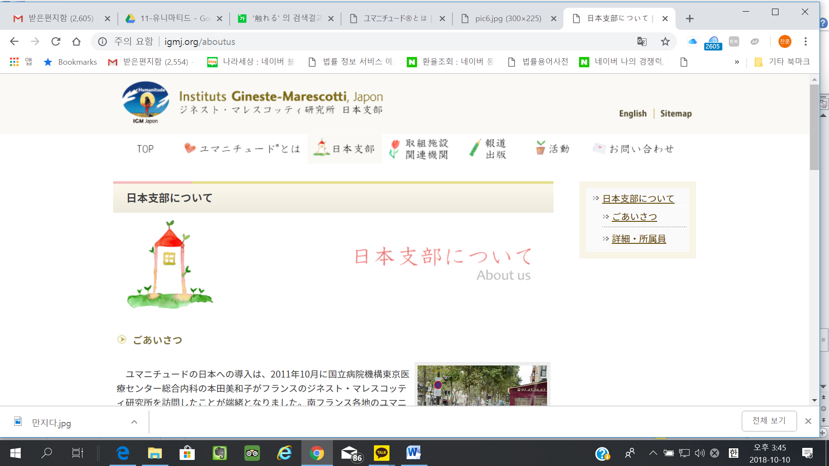Screen dimensions: 829x466
Task: Toggle the Korean IME indicator in tray
Action: 733,453
